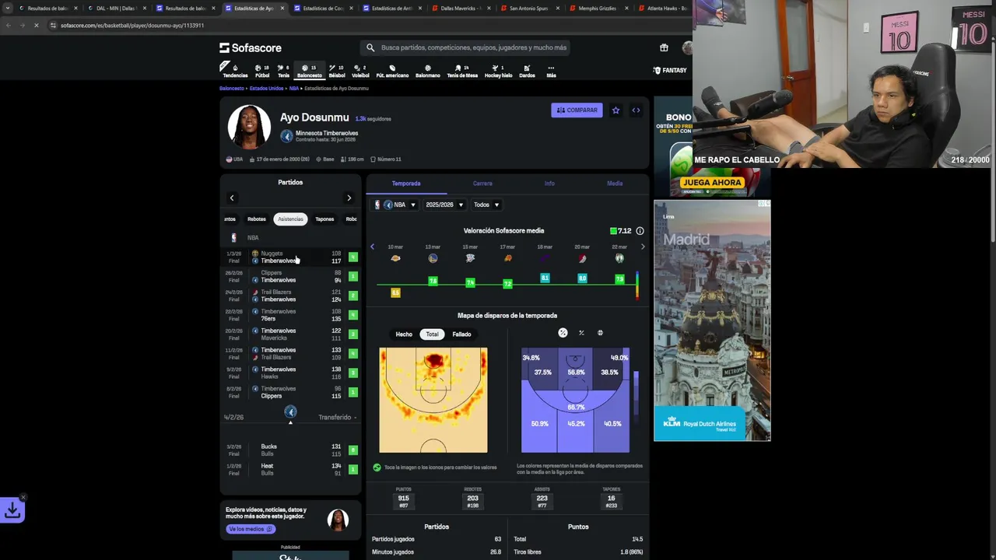The height and width of the screenshot is (560, 996).
Task: Click the Ve los medios button
Action: [251, 529]
